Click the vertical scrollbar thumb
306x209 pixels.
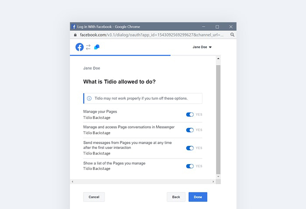[218, 120]
